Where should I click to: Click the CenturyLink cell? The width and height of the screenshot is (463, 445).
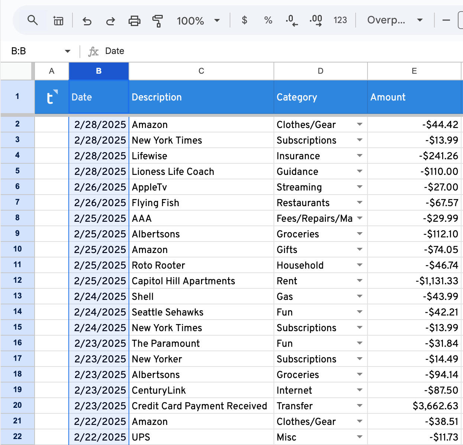pyautogui.click(x=201, y=390)
